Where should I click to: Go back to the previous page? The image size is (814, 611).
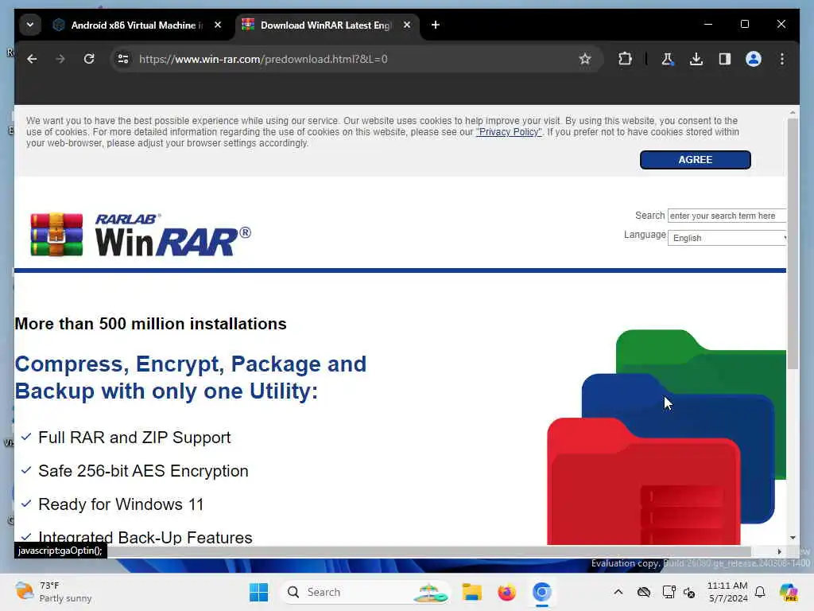[x=32, y=59]
